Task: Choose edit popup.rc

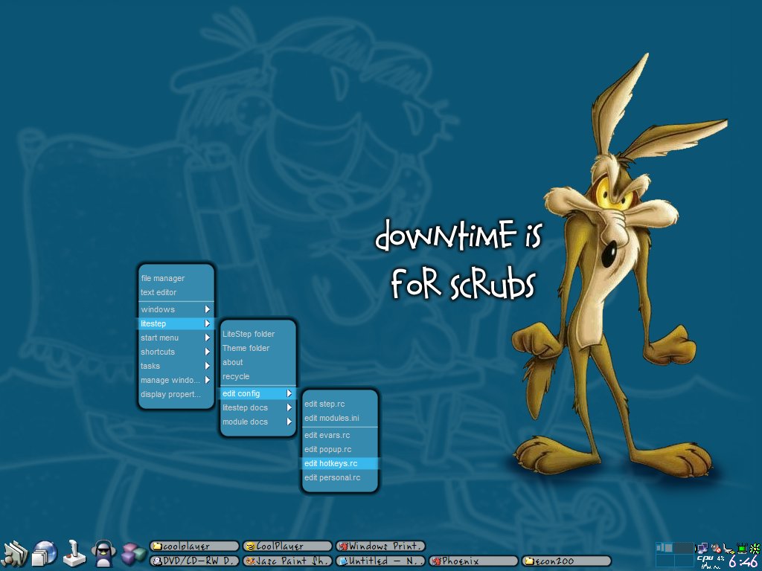Action: click(339, 449)
